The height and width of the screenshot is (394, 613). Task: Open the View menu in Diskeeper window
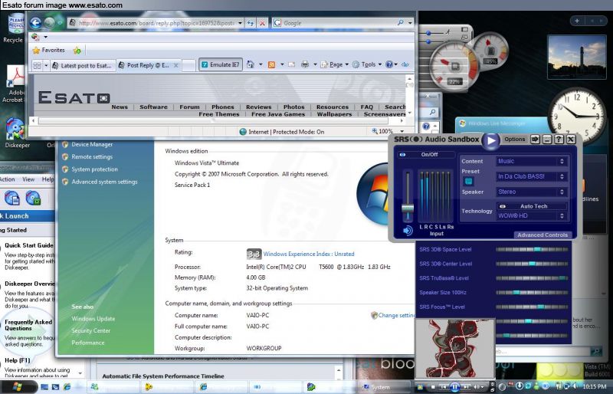tap(28, 179)
